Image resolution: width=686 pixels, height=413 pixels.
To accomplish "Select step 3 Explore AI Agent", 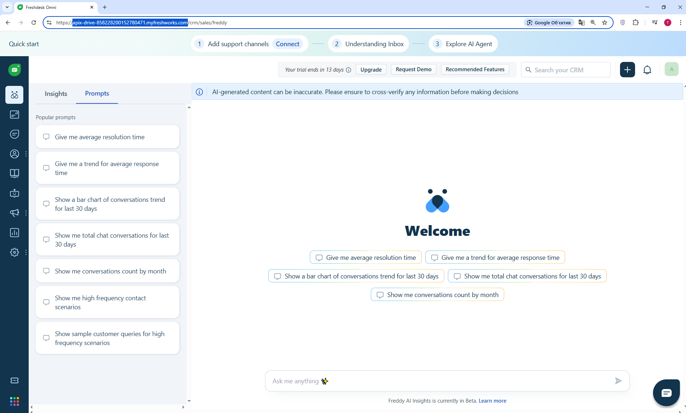I will 463,44.
